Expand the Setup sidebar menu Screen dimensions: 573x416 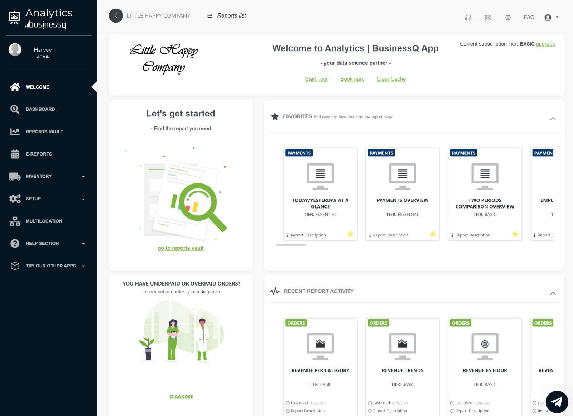tap(83, 199)
